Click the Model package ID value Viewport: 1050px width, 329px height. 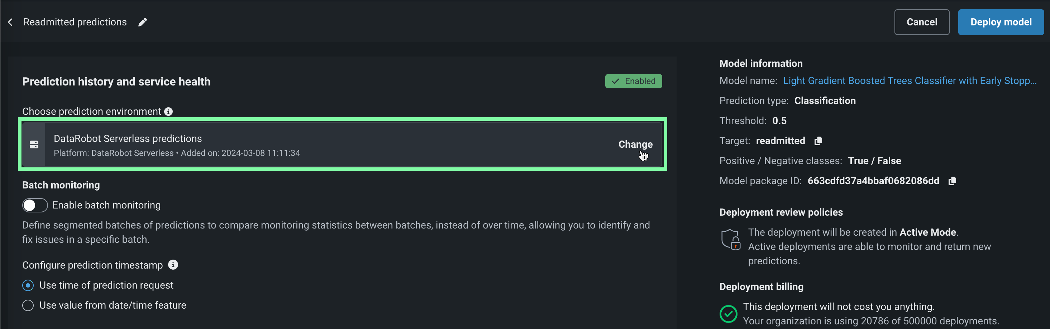[873, 181]
